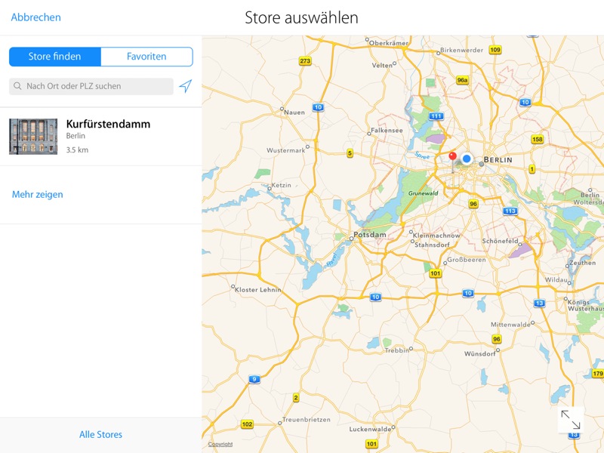Click the 273 road shield on map
The image size is (604, 453).
coord(305,61)
